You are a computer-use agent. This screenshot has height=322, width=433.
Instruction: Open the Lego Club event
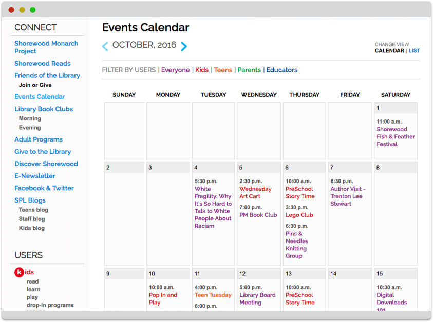(x=299, y=215)
